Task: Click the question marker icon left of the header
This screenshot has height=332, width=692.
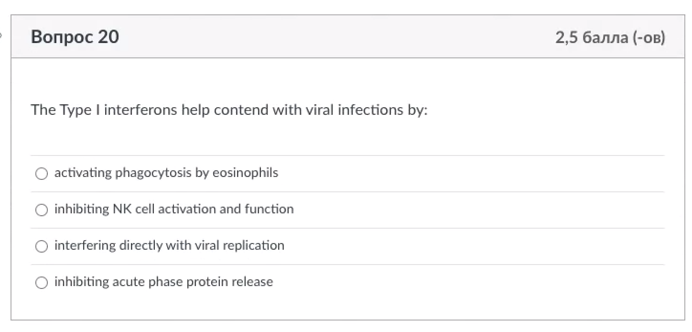Action: point(1,35)
